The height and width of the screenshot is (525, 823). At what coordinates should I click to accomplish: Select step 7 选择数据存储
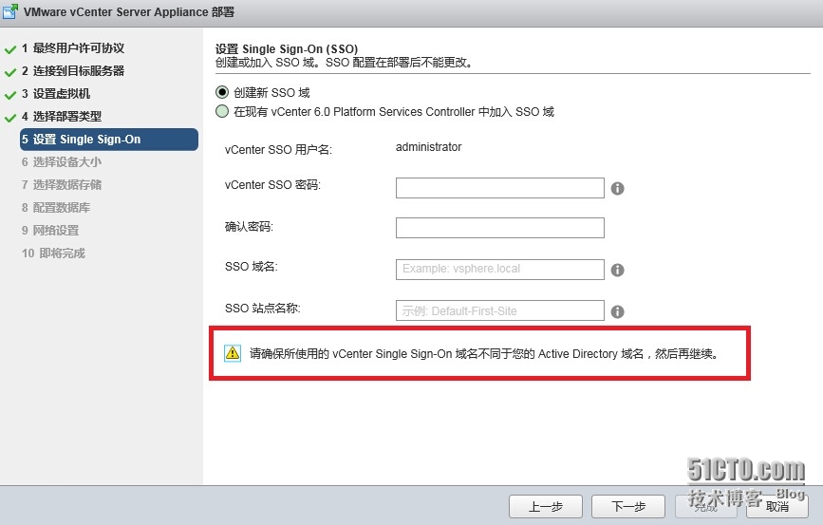pyautogui.click(x=62, y=185)
